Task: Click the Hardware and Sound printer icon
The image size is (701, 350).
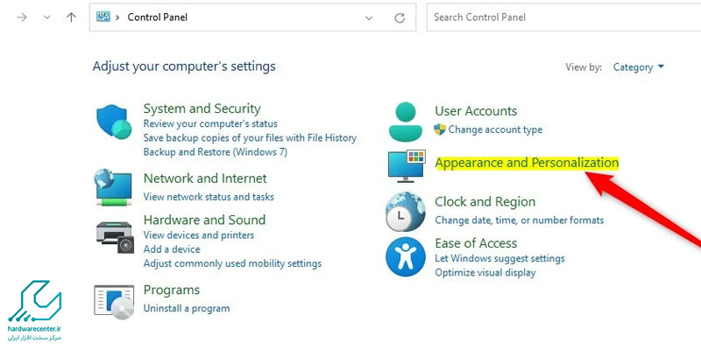Action: click(x=115, y=237)
